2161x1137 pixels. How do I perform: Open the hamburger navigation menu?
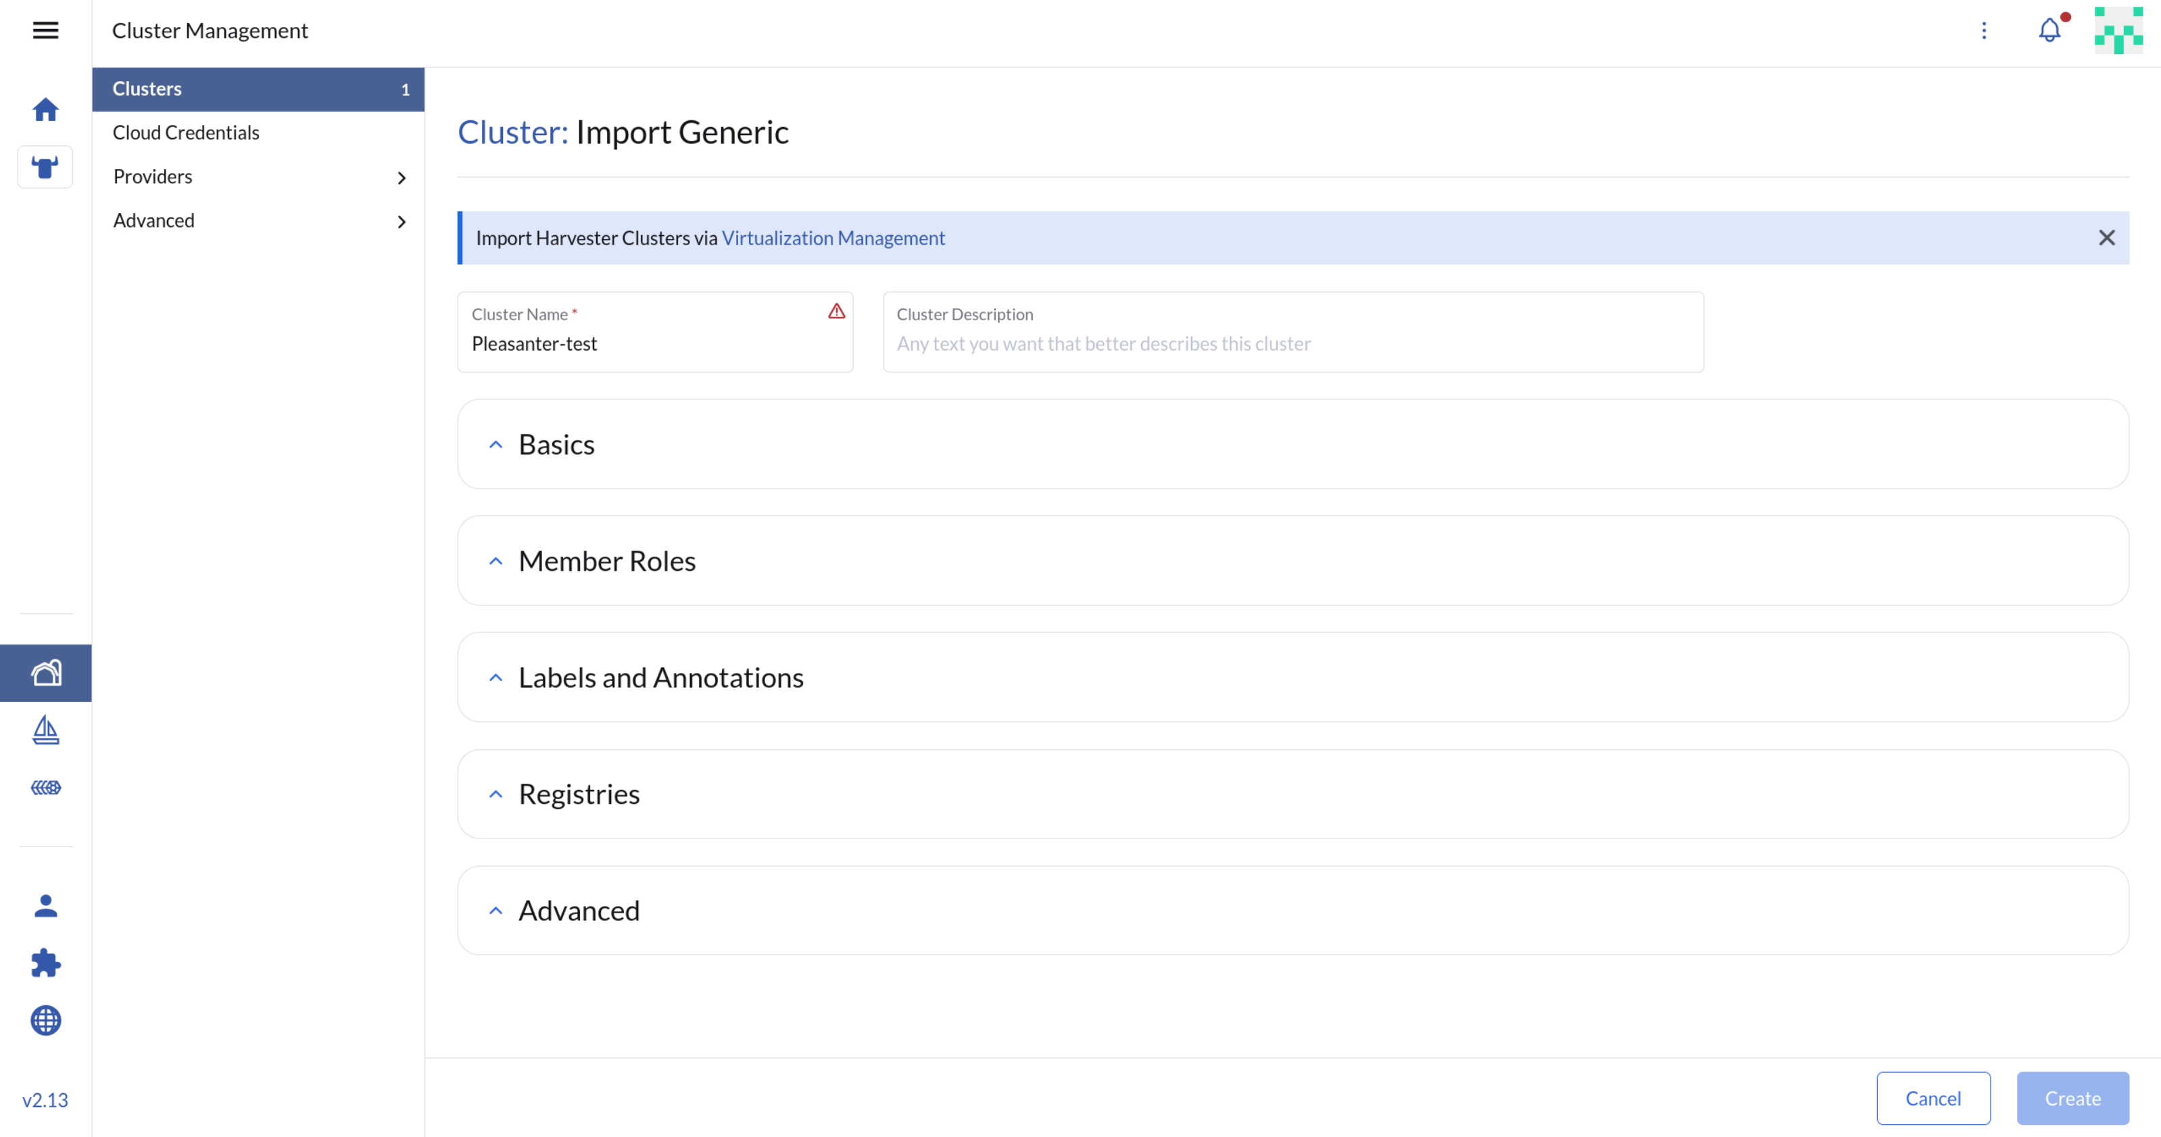coord(45,30)
